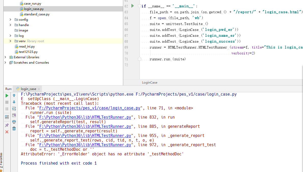The width and height of the screenshot is (303, 172).
Task: Select case_run.py in the project tree
Action: click(32, 4)
